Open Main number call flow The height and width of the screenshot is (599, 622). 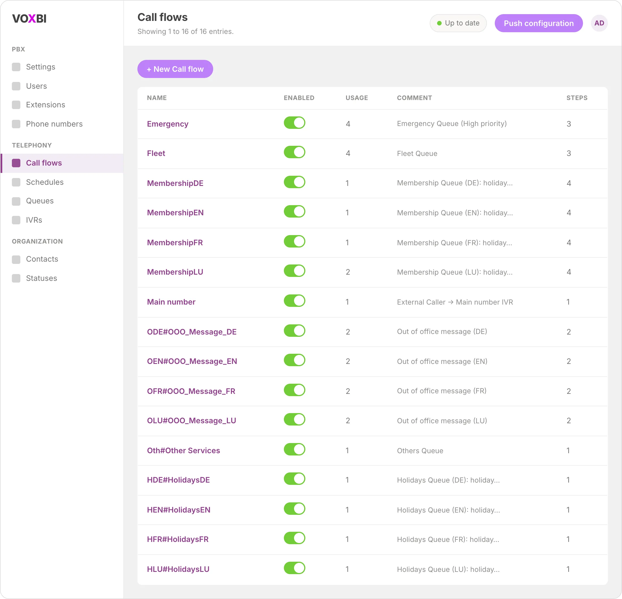coord(171,302)
